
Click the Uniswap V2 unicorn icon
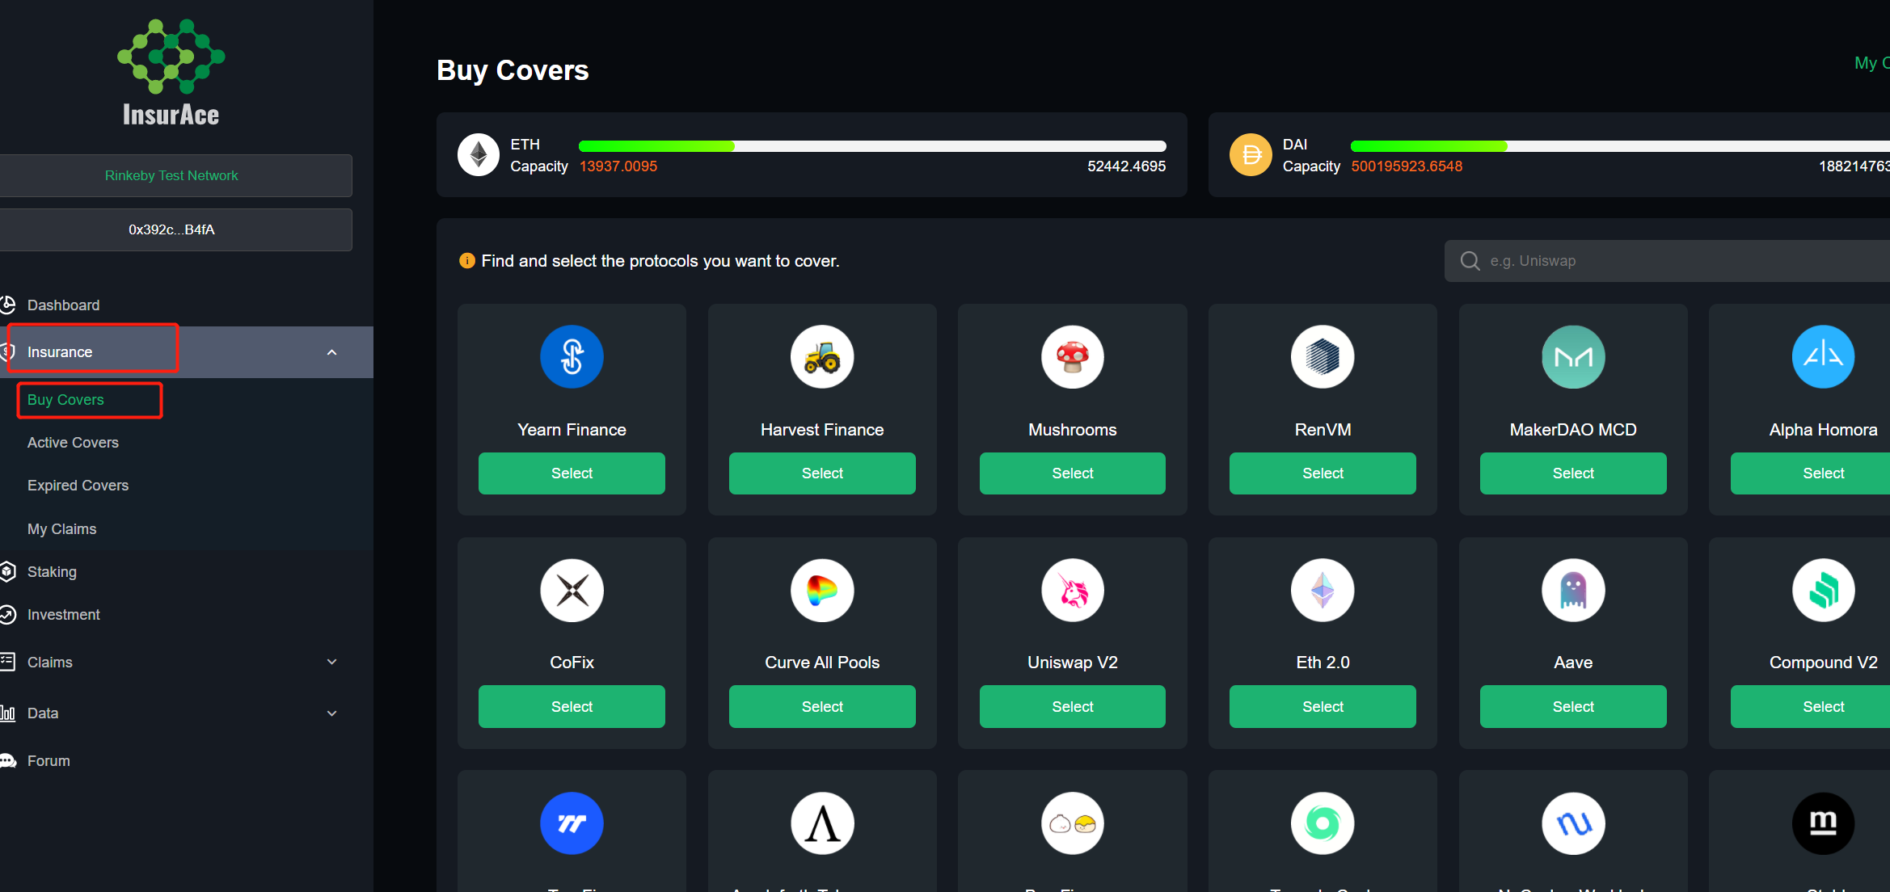[1072, 590]
